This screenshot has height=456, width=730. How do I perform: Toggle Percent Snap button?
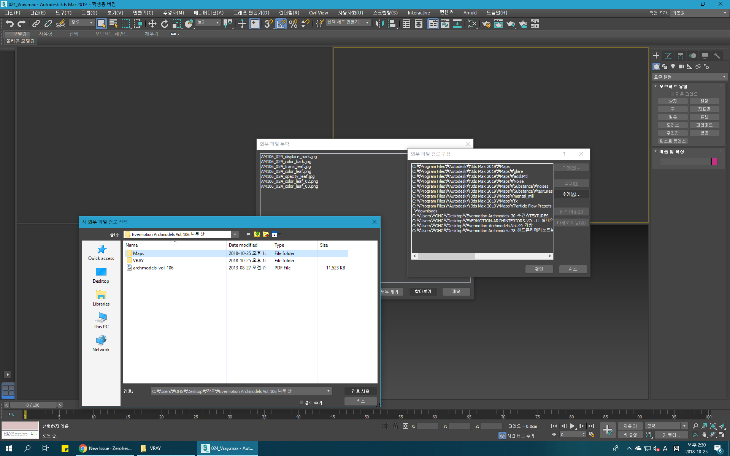point(293,24)
